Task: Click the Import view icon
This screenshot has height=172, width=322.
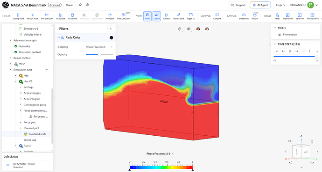Action: click(288, 16)
